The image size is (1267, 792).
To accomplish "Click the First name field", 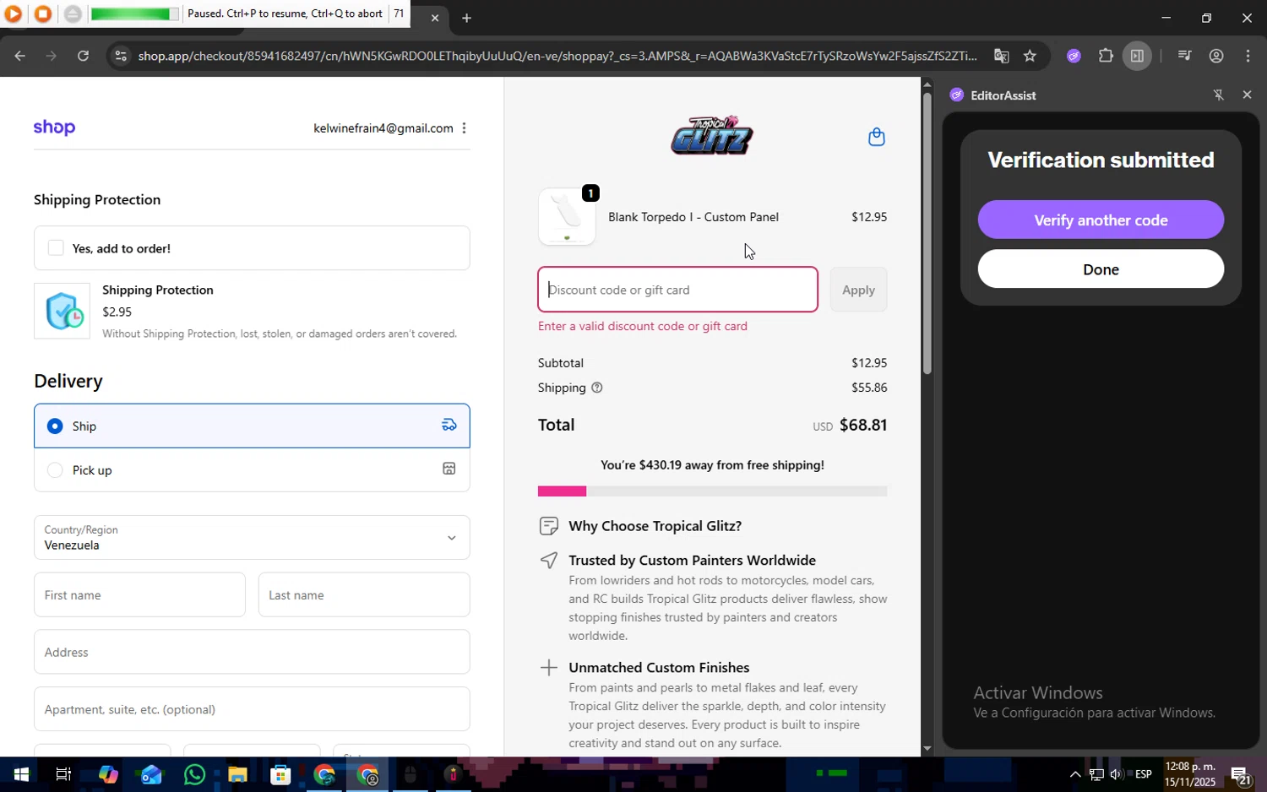I will coord(139,594).
